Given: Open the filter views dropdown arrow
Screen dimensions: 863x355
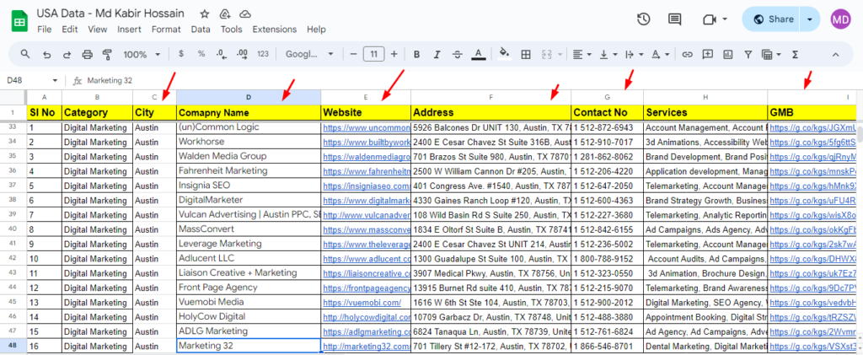Looking at the screenshot, I should click(x=779, y=55).
